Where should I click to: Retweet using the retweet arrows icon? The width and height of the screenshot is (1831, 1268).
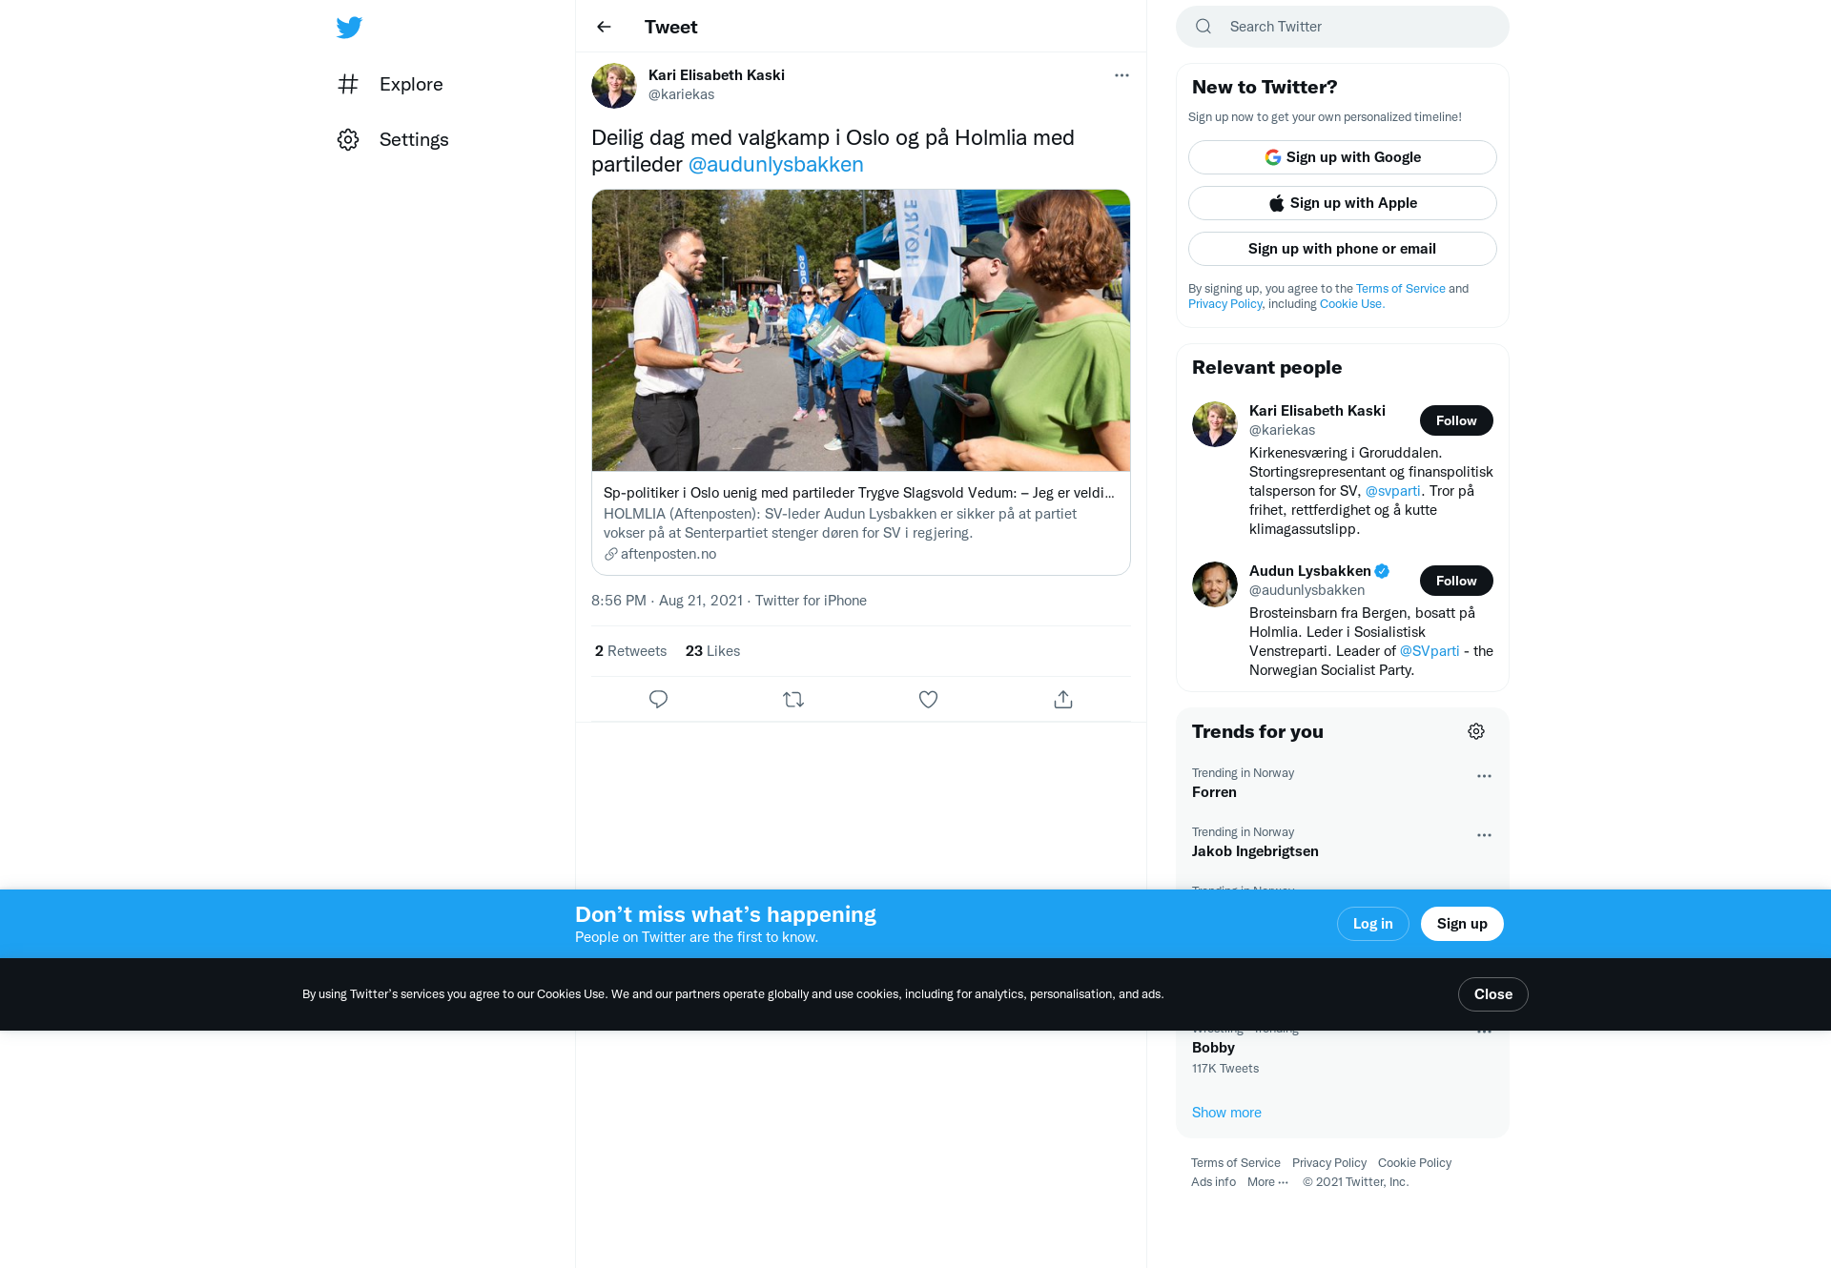[793, 700]
